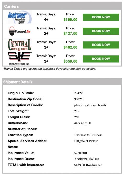This screenshot has height=175, width=124.
Task: Click the plastic plates and bowls description
Action: [90, 105]
